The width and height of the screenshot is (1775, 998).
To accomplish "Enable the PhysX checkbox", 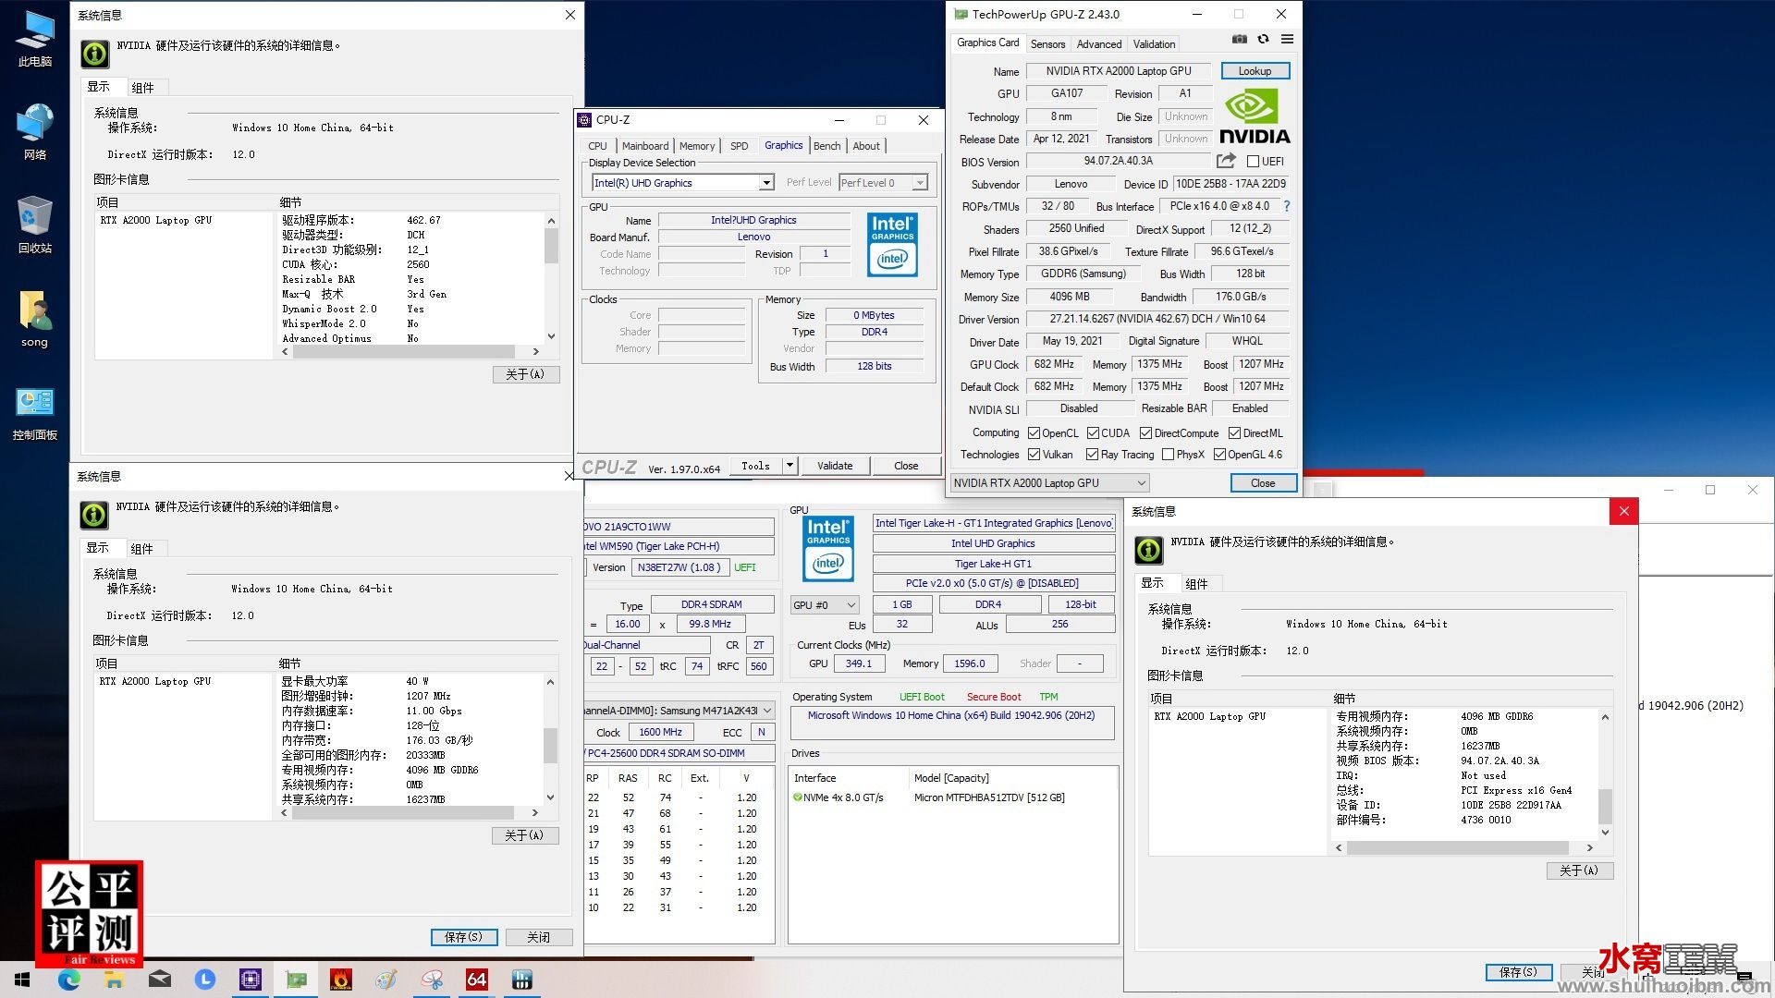I will coord(1168,454).
